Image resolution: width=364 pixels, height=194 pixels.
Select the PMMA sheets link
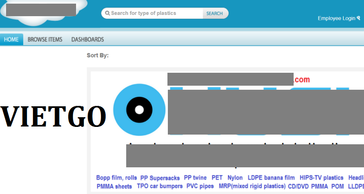click(x=114, y=186)
